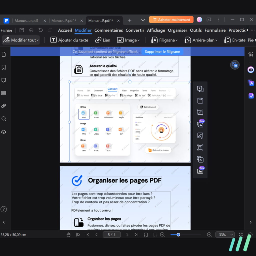Click the zoom out minus icon
This screenshot has height=256, width=256.
tap(162, 234)
